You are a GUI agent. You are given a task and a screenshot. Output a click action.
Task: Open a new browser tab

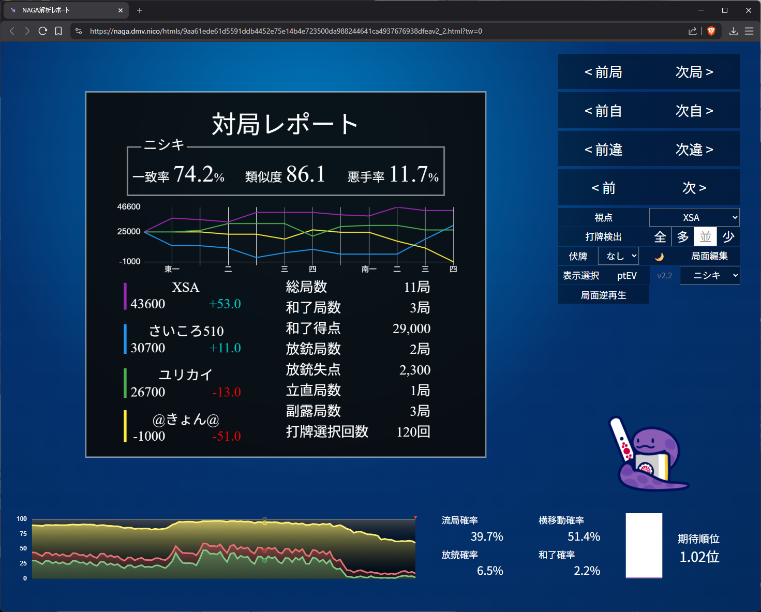(140, 10)
